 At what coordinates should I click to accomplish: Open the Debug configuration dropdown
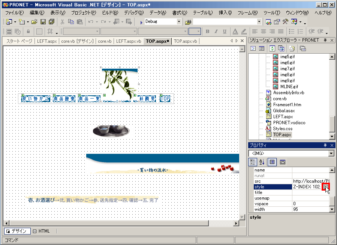tap(179, 21)
